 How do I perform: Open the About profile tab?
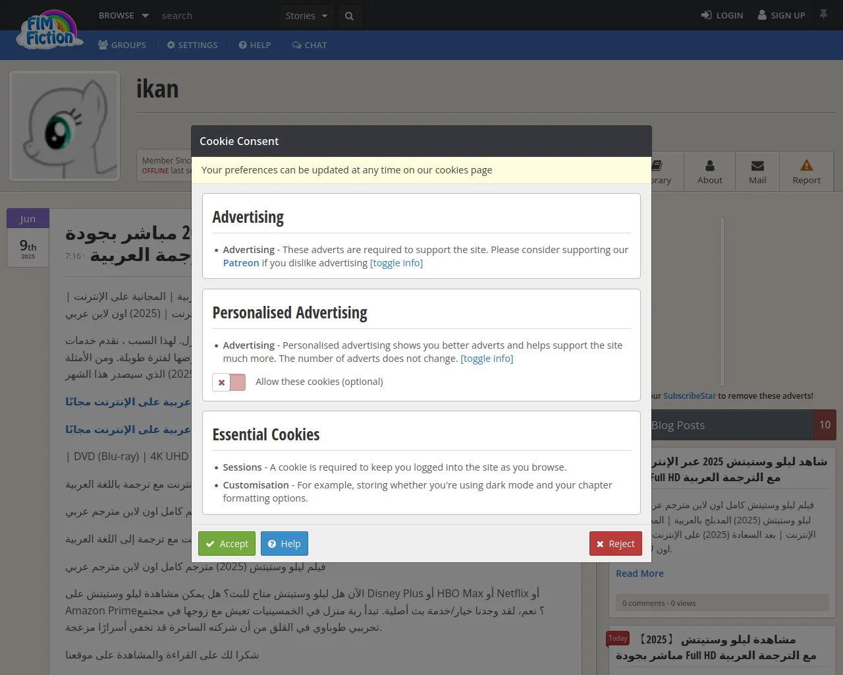click(709, 171)
